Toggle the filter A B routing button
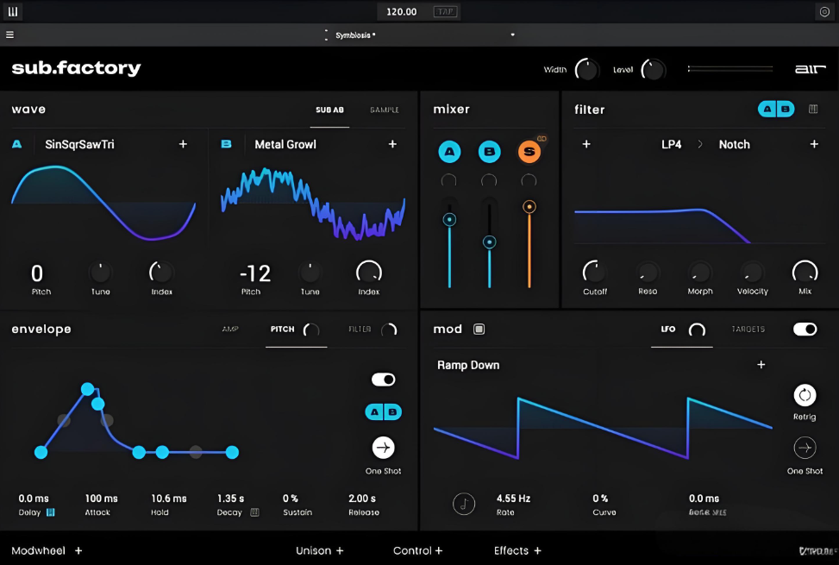 click(776, 110)
